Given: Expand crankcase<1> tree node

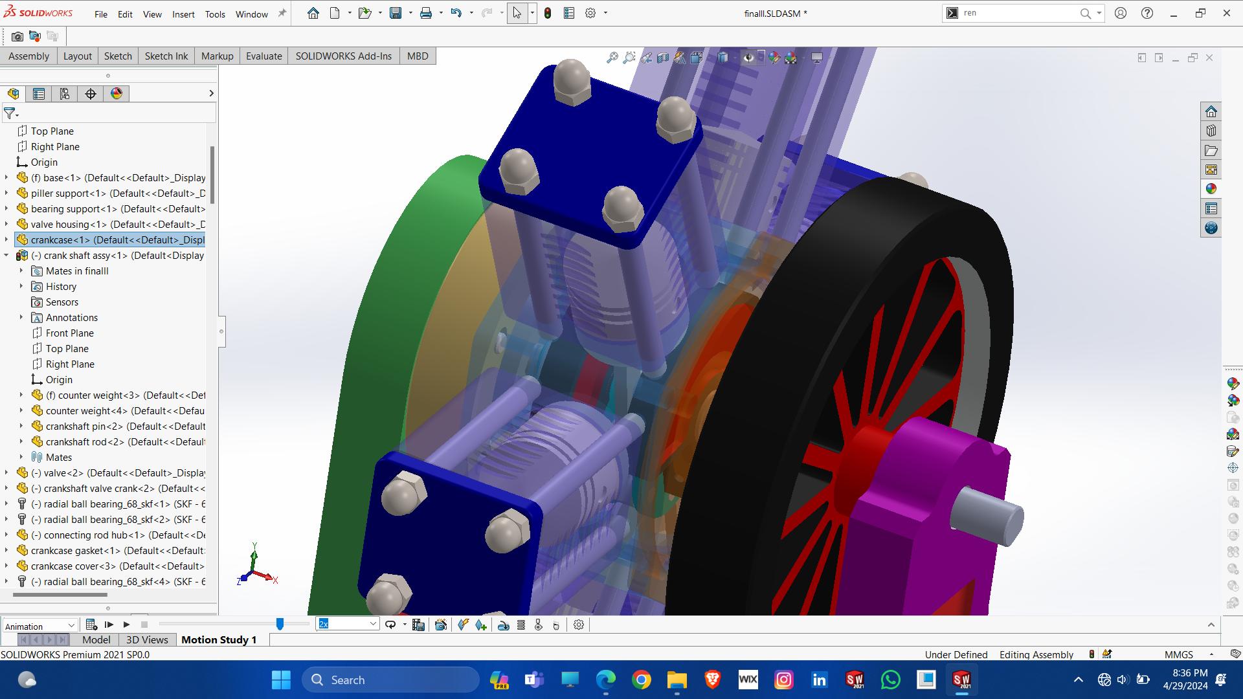Looking at the screenshot, I should (x=6, y=240).
